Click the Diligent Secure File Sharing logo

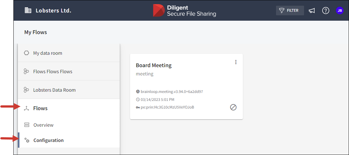(x=185, y=11)
